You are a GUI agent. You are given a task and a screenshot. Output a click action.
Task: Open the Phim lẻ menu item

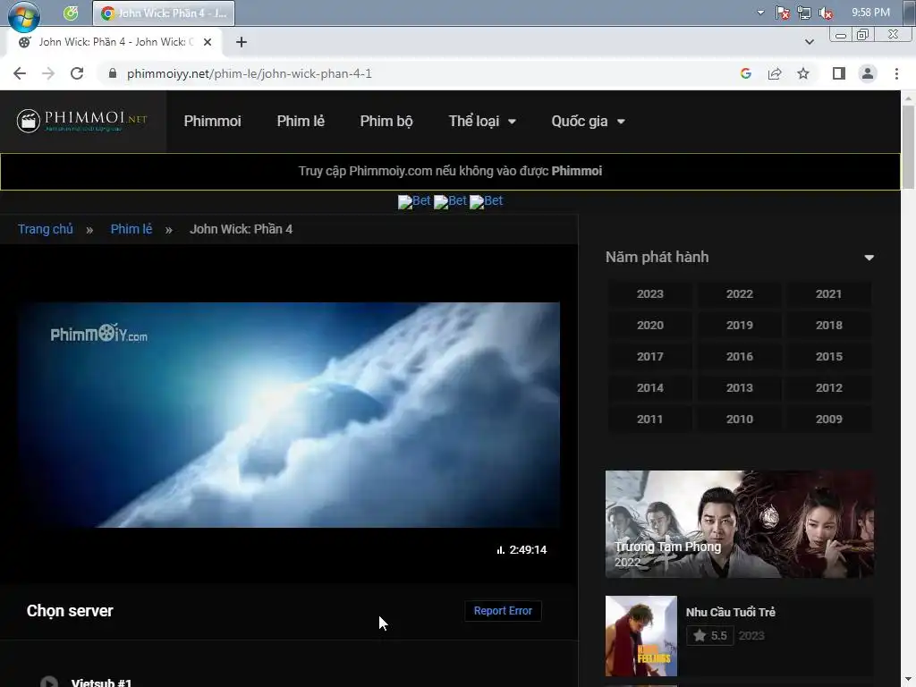301,121
